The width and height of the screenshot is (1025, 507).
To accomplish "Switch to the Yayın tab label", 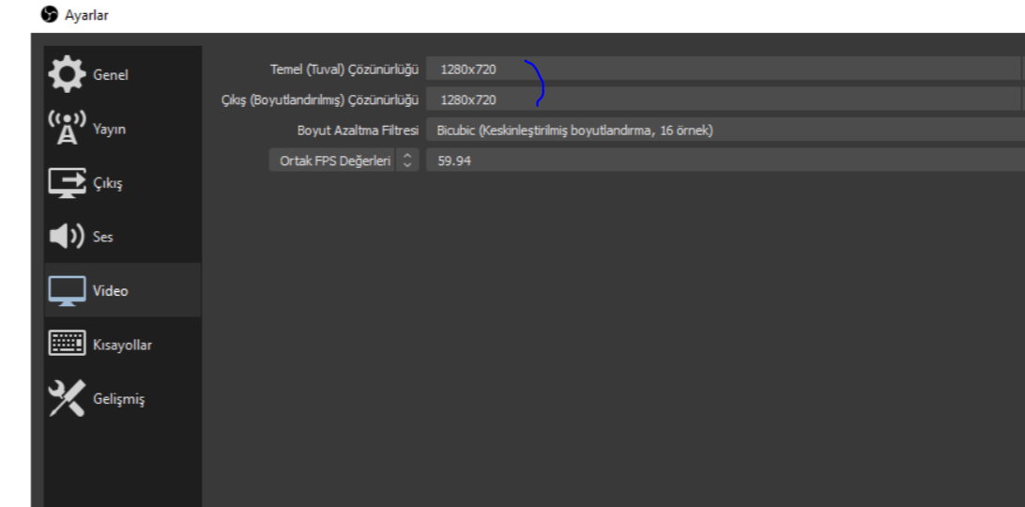I will click(109, 130).
